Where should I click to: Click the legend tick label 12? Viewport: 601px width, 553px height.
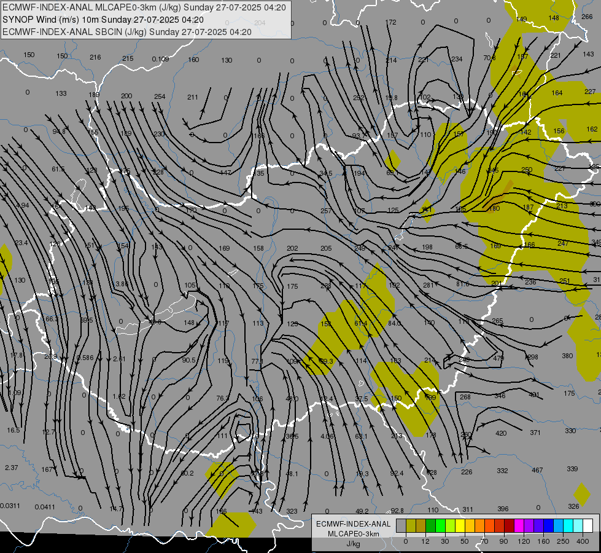coord(425,541)
